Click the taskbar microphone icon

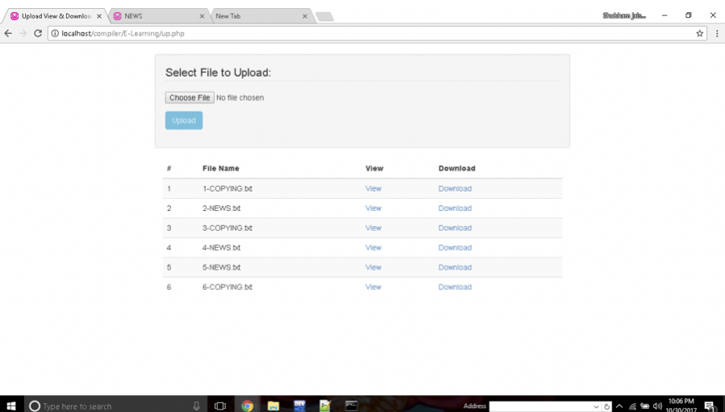point(196,406)
